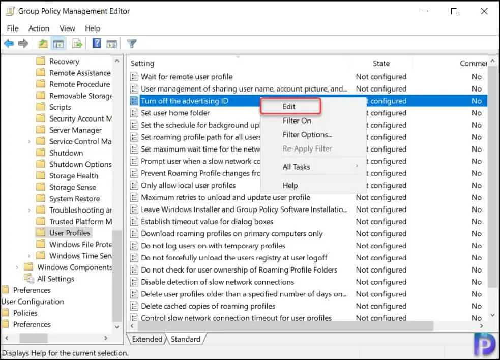Select the Remote Assistance tree folder
Image resolution: width=500 pixels, height=360 pixels.
[x=80, y=73]
